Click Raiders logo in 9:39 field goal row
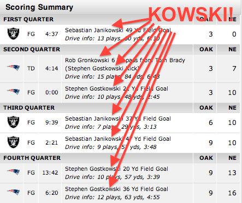Viewport: 242px width, 203px height. coord(13,122)
